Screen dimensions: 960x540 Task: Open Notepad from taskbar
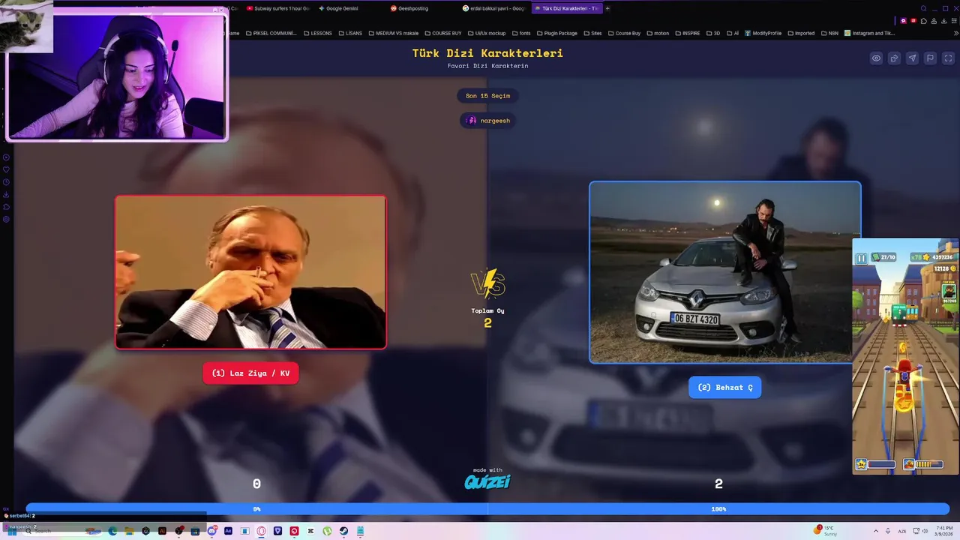point(360,531)
